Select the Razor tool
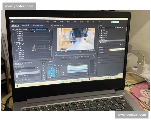 (44, 71)
